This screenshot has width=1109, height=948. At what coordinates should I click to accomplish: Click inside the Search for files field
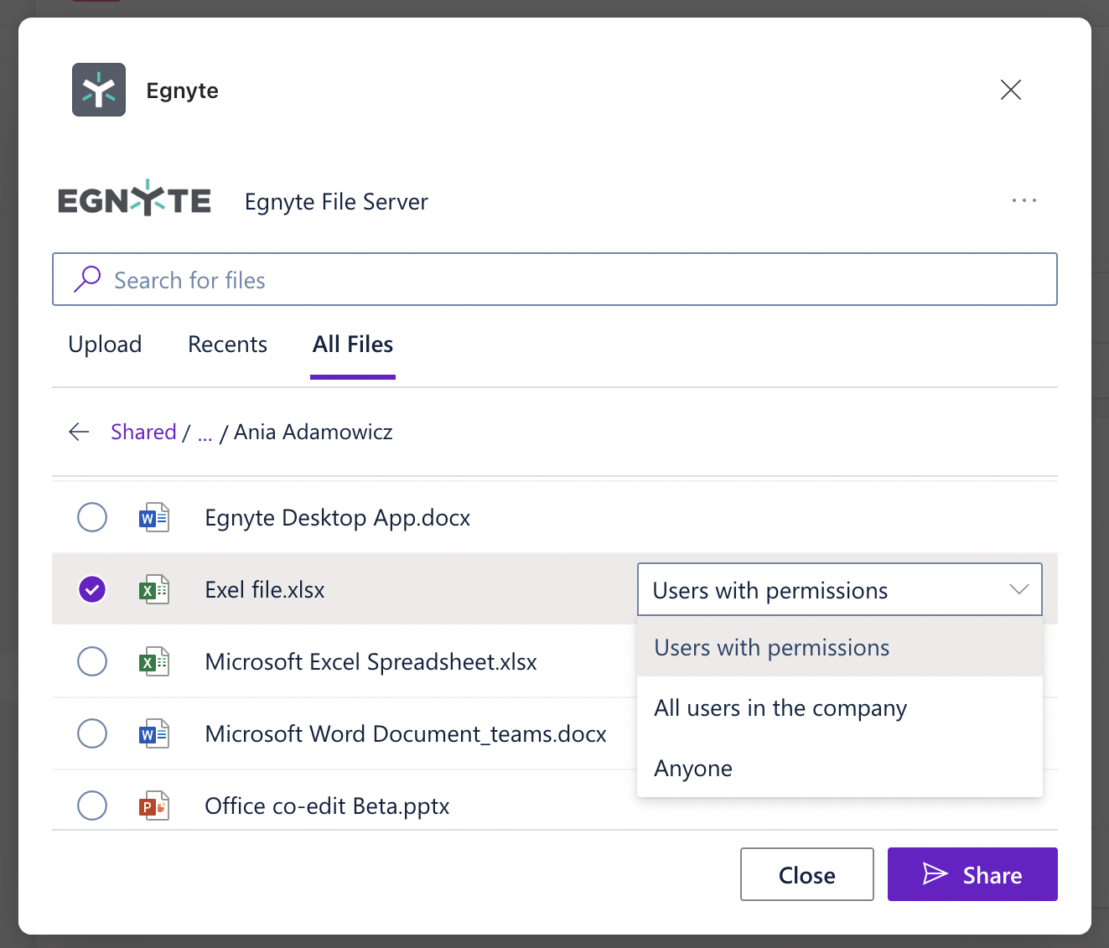pos(335,279)
